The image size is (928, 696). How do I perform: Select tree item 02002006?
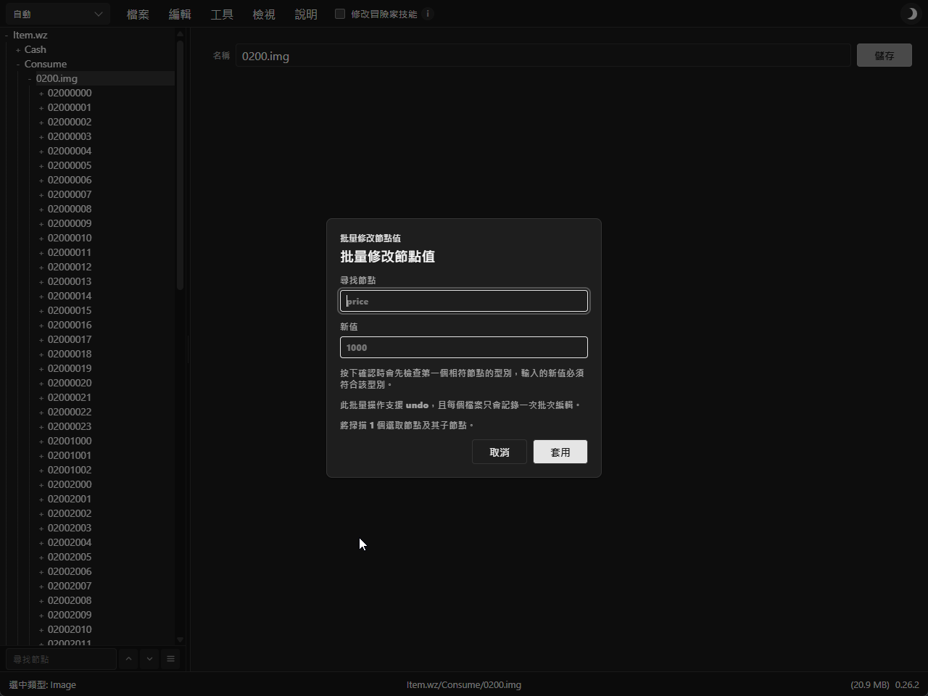click(x=70, y=571)
